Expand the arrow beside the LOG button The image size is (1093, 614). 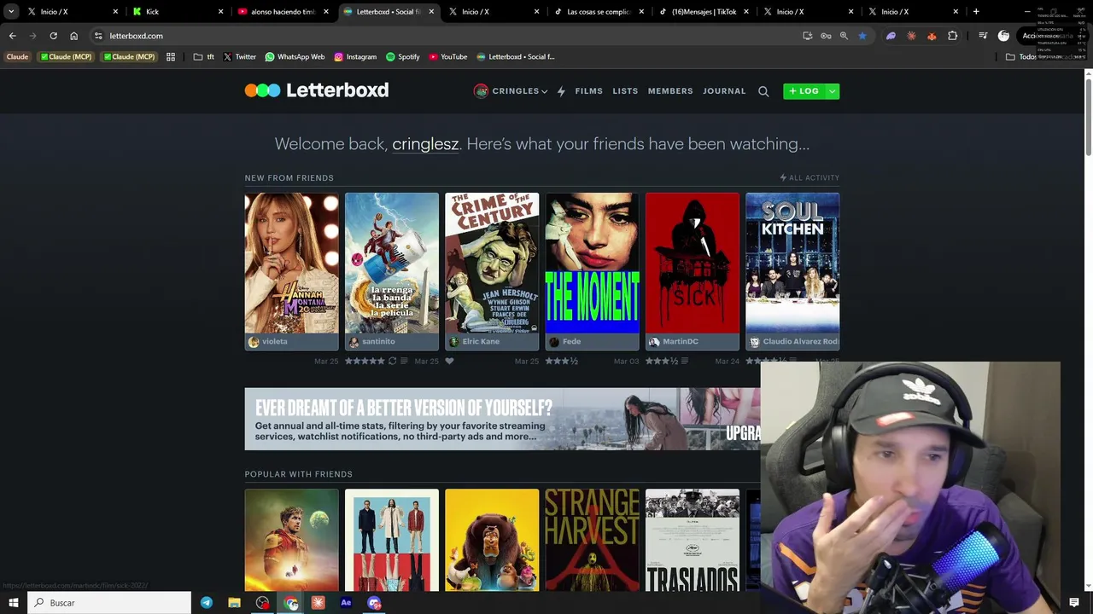click(x=833, y=91)
